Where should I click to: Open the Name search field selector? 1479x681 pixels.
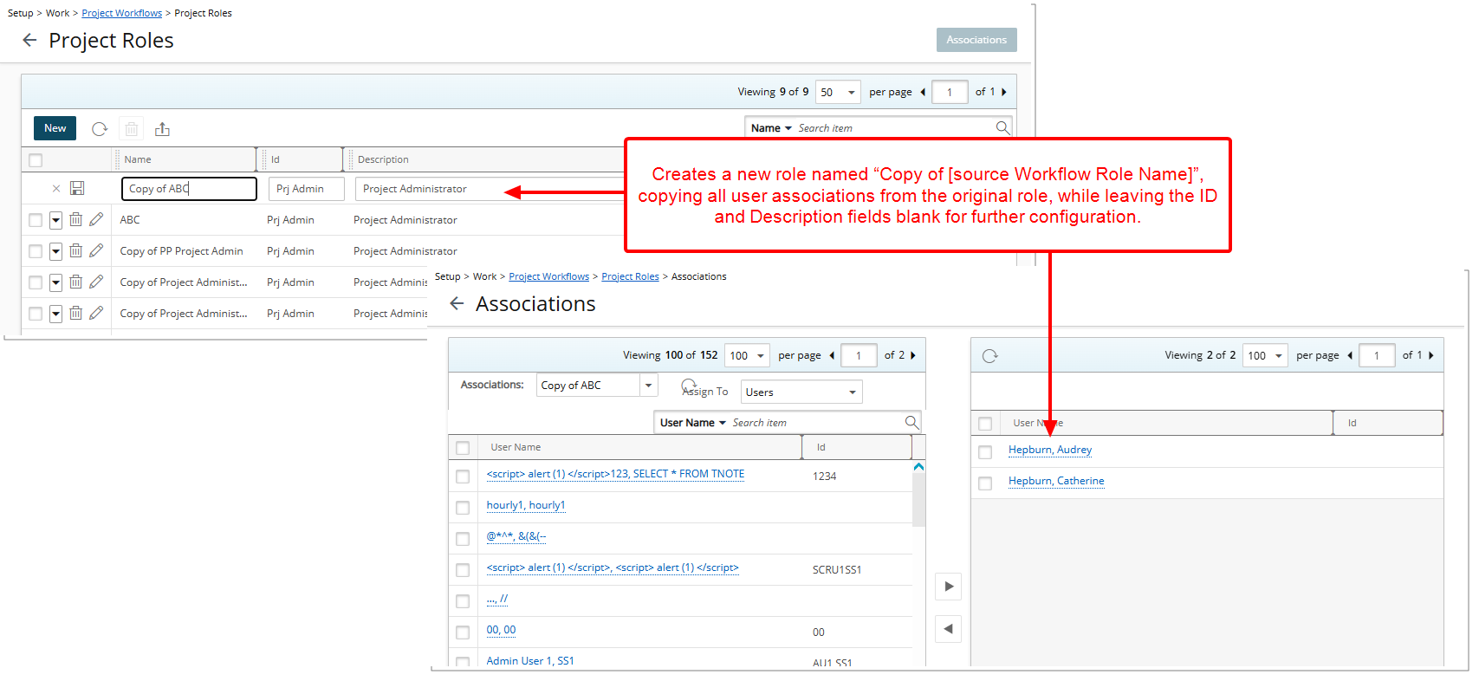coord(771,127)
